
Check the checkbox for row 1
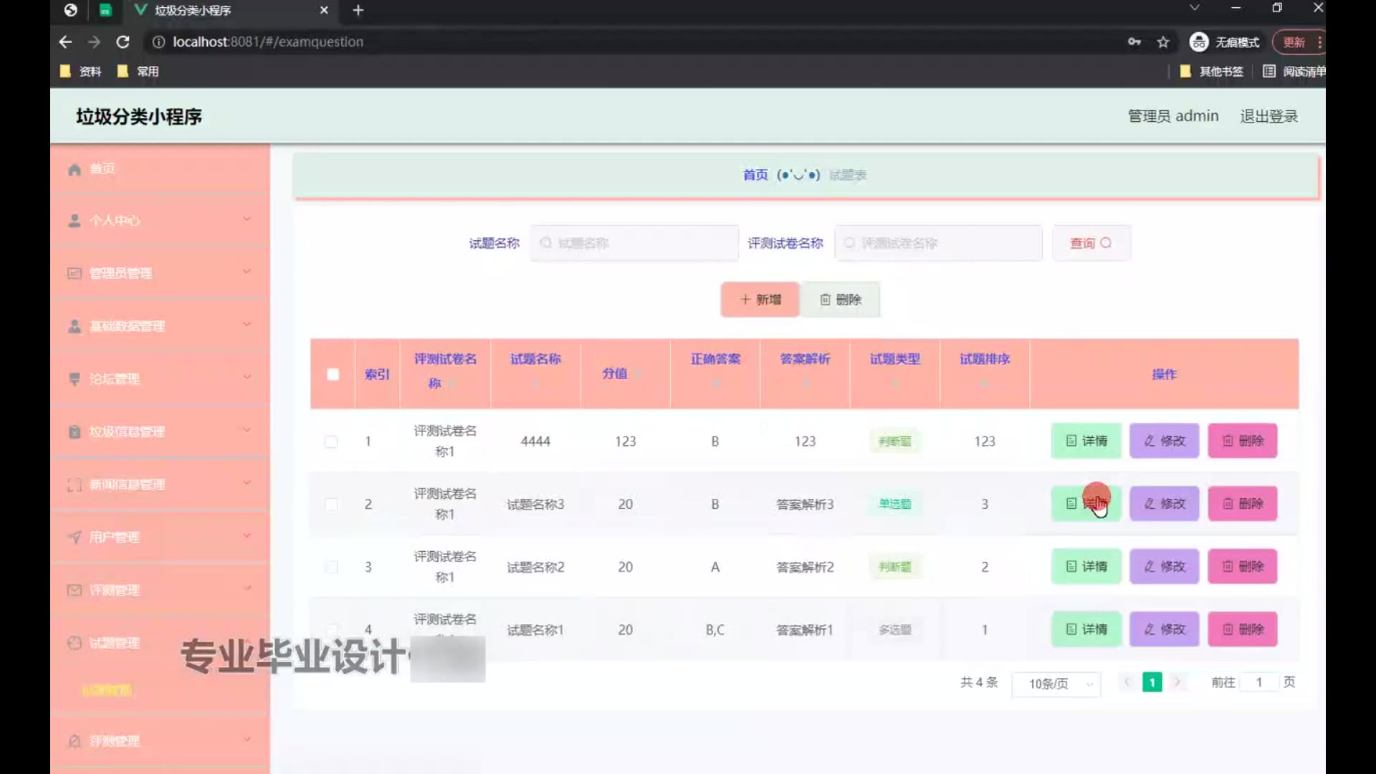[x=331, y=441]
